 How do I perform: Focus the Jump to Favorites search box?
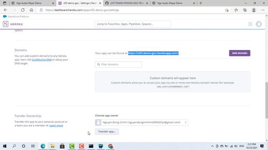pos(132,24)
